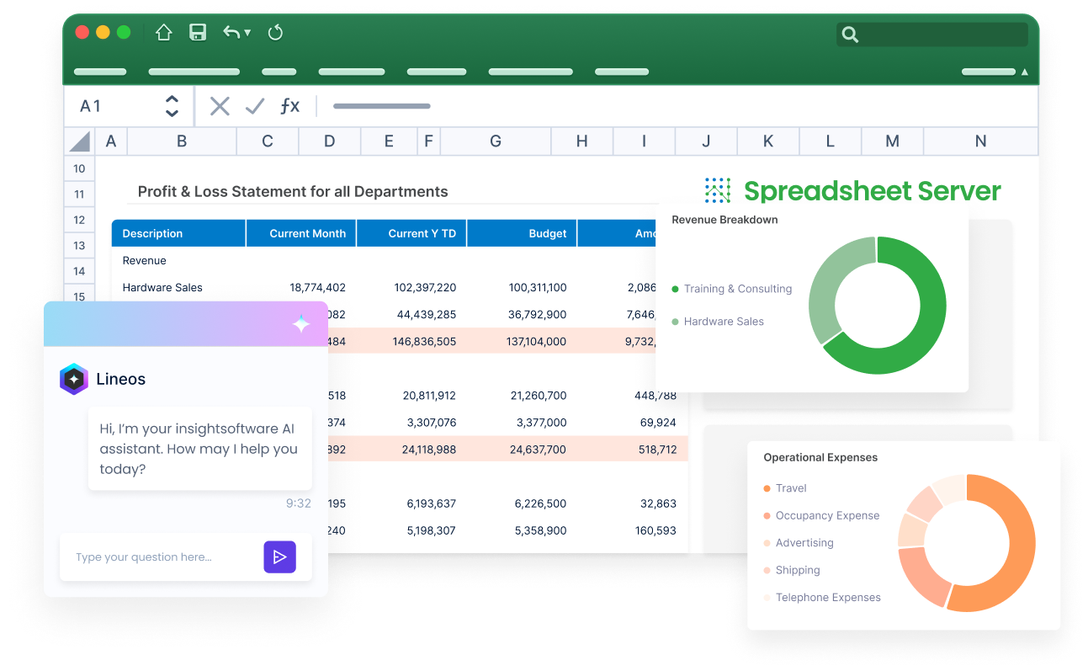Click the search magnifier in the title bar
This screenshot has width=1088, height=671.
click(850, 35)
